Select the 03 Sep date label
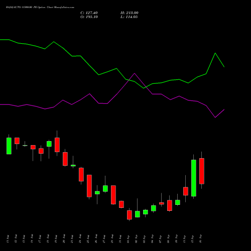 point(144,238)
